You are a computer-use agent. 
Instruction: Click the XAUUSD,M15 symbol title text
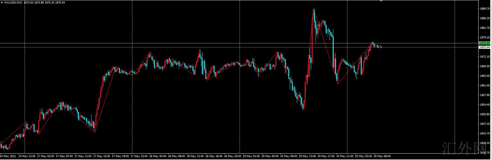coord(13,2)
